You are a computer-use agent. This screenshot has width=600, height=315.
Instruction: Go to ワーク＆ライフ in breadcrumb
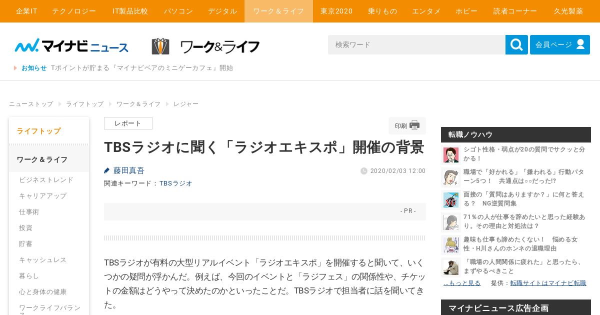(x=138, y=104)
